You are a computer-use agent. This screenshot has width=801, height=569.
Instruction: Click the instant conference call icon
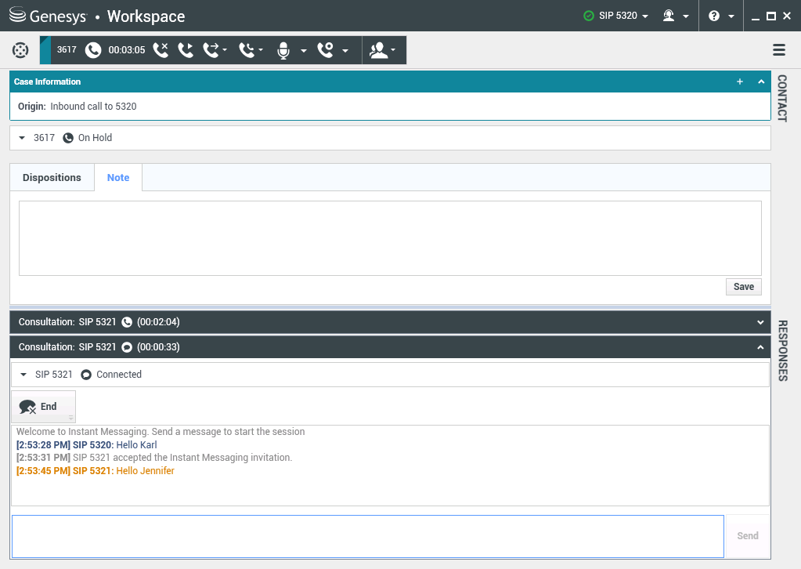pos(247,50)
